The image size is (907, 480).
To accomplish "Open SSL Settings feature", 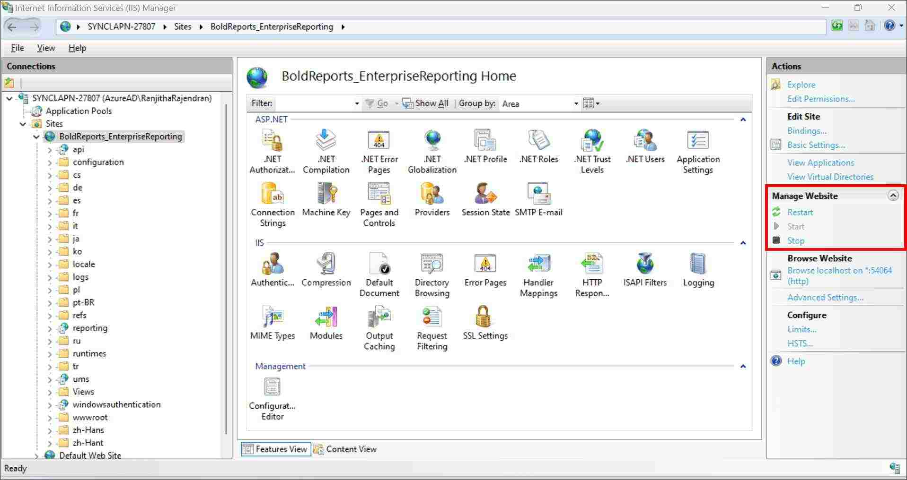I will (x=485, y=323).
